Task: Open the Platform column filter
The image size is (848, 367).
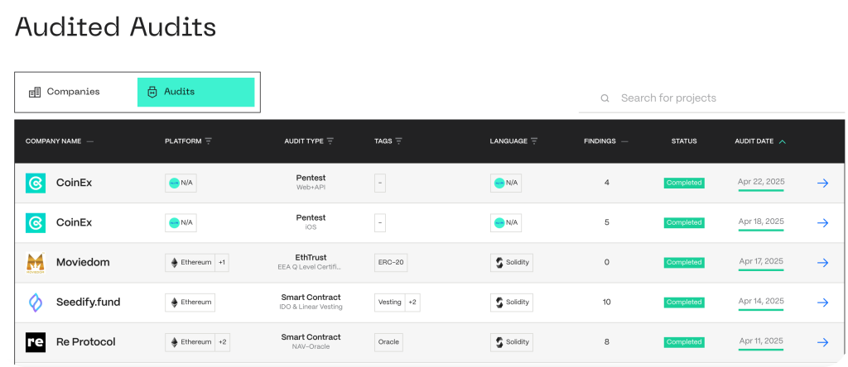Action: pyautogui.click(x=208, y=141)
